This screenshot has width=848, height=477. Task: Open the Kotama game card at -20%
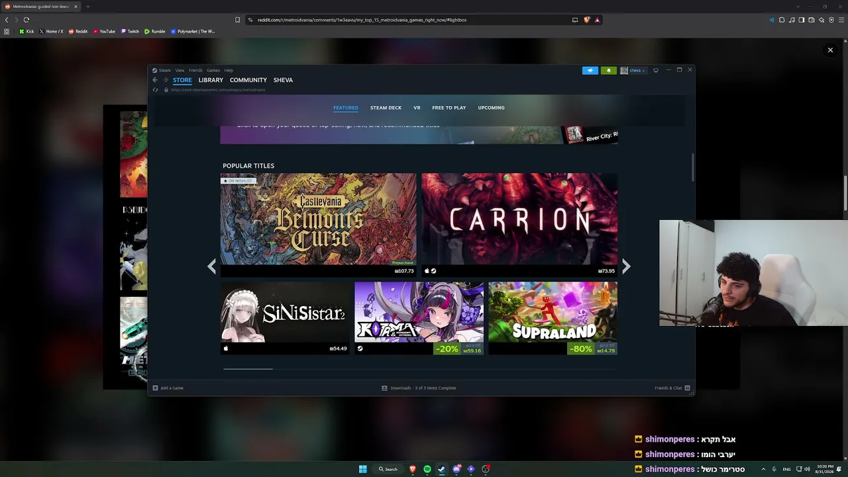click(x=419, y=318)
